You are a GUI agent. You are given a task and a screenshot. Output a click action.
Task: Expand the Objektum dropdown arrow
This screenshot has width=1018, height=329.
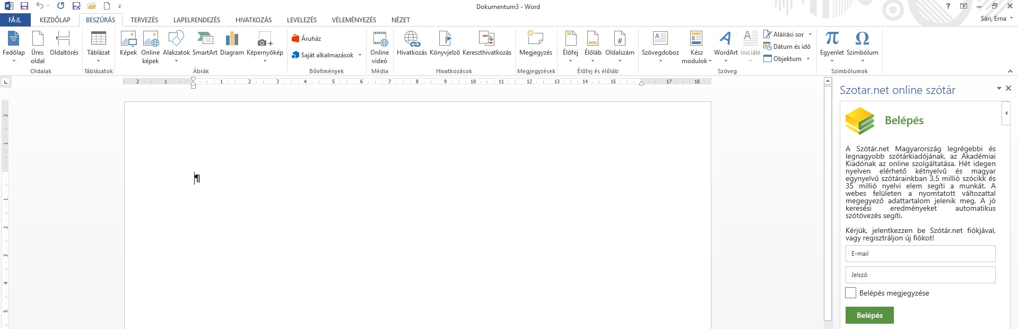(x=808, y=59)
